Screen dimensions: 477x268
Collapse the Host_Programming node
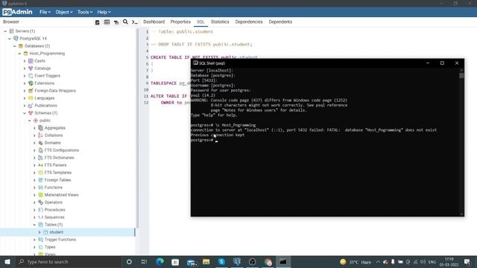tap(20, 54)
